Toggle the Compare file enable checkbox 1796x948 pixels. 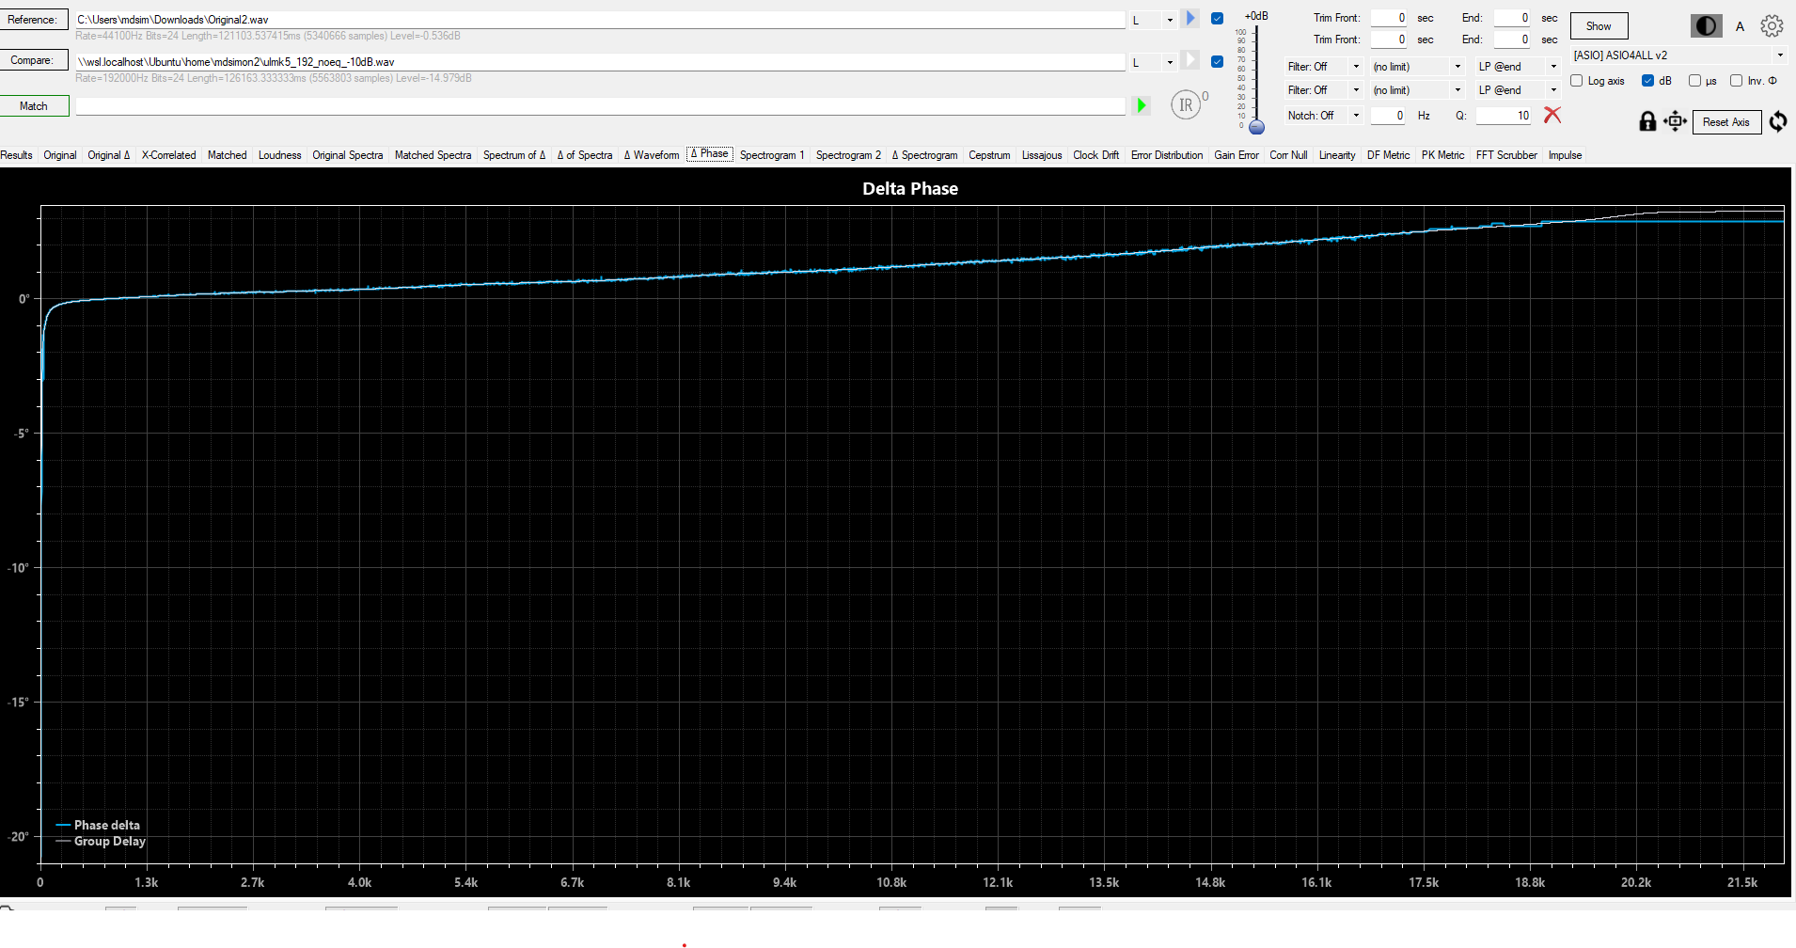coord(1217,62)
